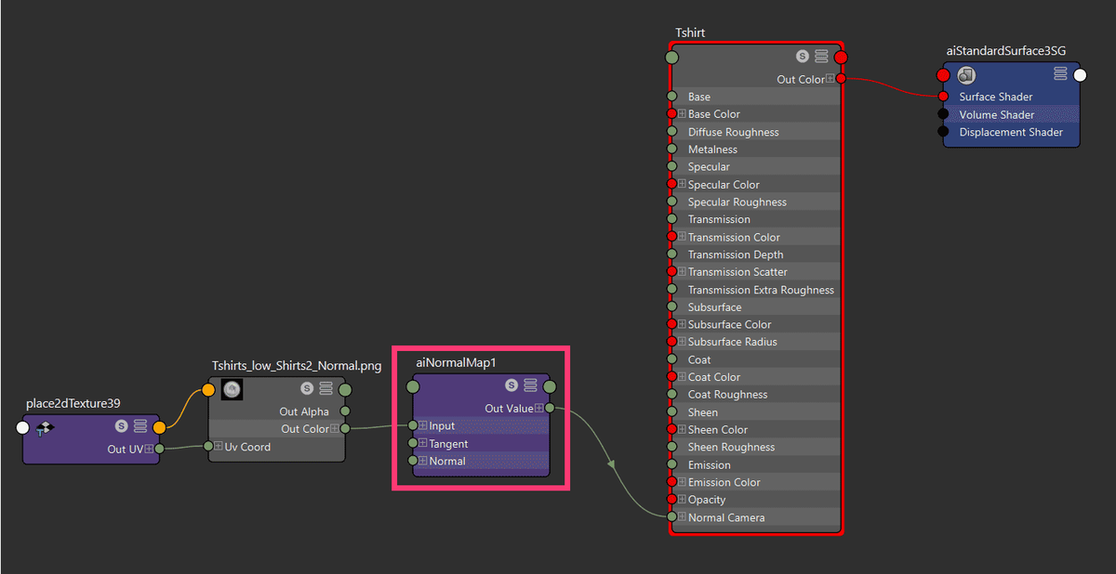Screen dimensions: 1116x574
Task: Click the S swatch icon on Tshirt node
Action: pyautogui.click(x=801, y=56)
